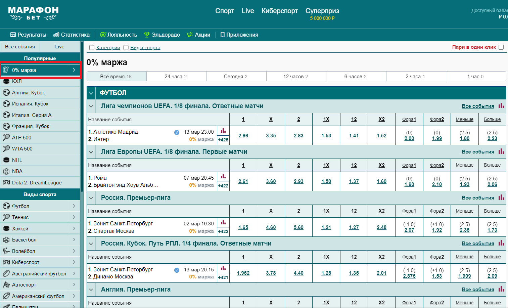Screen dimensions: 508x308
Task: Bet 3.60 on draw in Рома match
Action: (x=271, y=181)
